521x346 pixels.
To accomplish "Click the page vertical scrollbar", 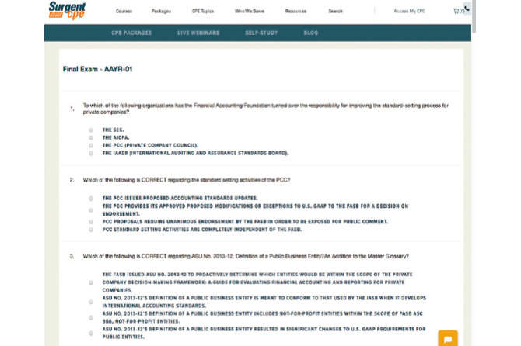I will coord(474,16).
